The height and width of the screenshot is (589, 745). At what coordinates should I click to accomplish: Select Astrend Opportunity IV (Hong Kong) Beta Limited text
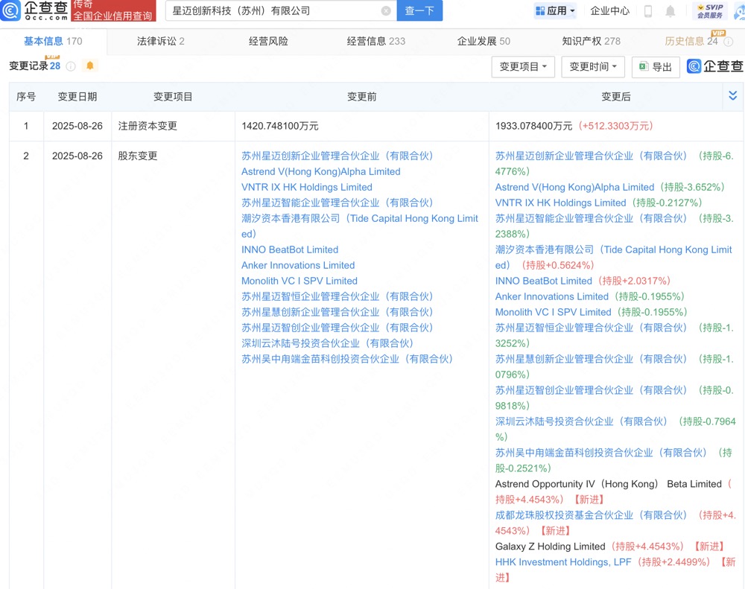609,484
